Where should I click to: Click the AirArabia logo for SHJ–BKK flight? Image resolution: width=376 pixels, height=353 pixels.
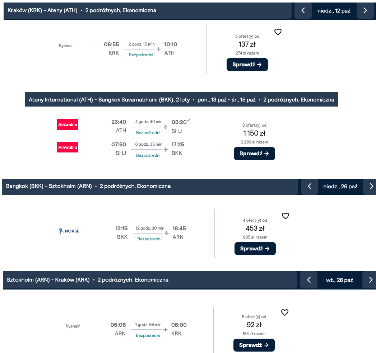tap(68, 147)
